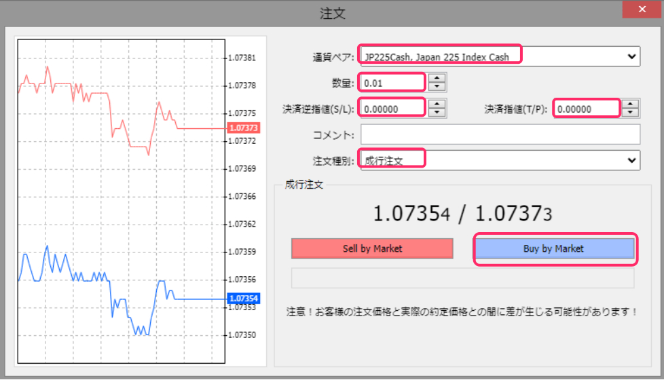
Task: Increase 数量 volume with up arrow
Action: point(437,78)
